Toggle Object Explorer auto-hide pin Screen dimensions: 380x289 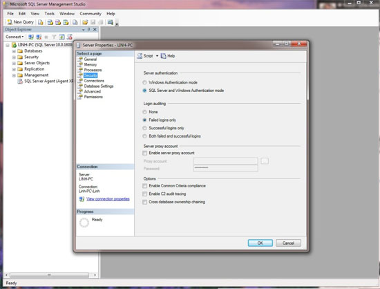point(88,29)
